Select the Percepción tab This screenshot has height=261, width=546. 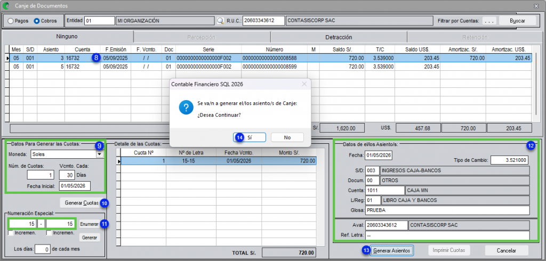coord(201,37)
